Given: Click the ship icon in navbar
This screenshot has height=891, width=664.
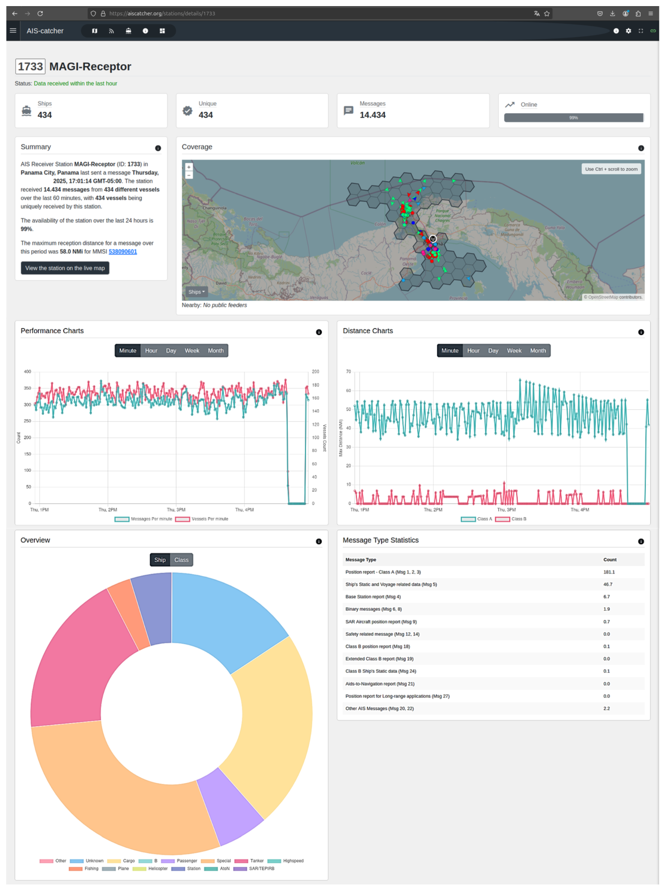Looking at the screenshot, I should pyautogui.click(x=128, y=31).
